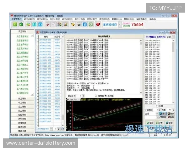Image resolution: width=188 pixels, height=151 pixels.
Task: Expand the 中三计划 sidebar section
Action: [x=22, y=103]
